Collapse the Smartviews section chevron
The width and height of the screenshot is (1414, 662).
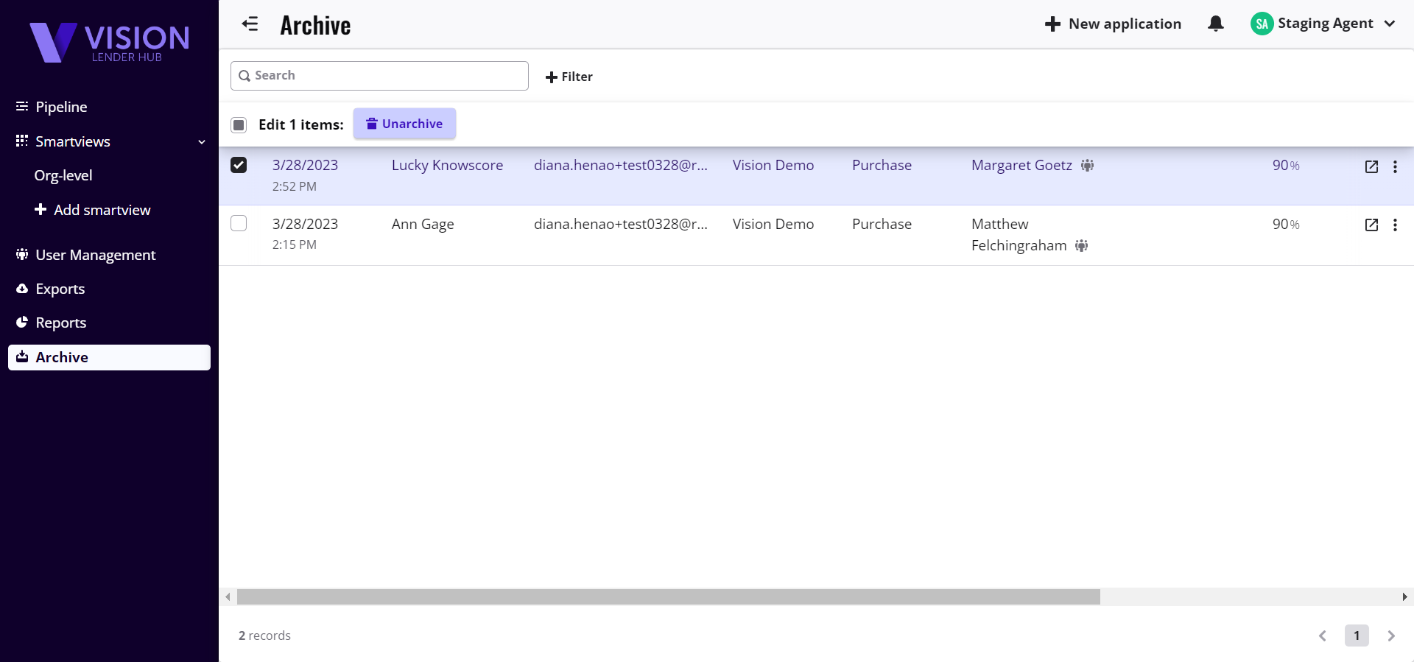pyautogui.click(x=201, y=141)
